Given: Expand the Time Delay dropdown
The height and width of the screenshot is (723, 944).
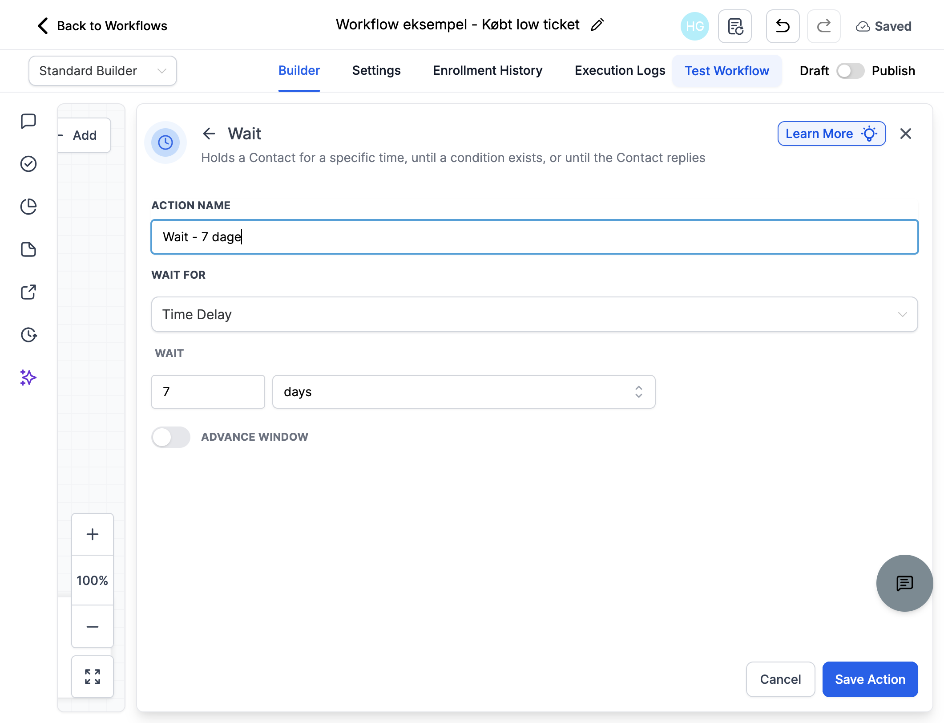Looking at the screenshot, I should point(535,314).
